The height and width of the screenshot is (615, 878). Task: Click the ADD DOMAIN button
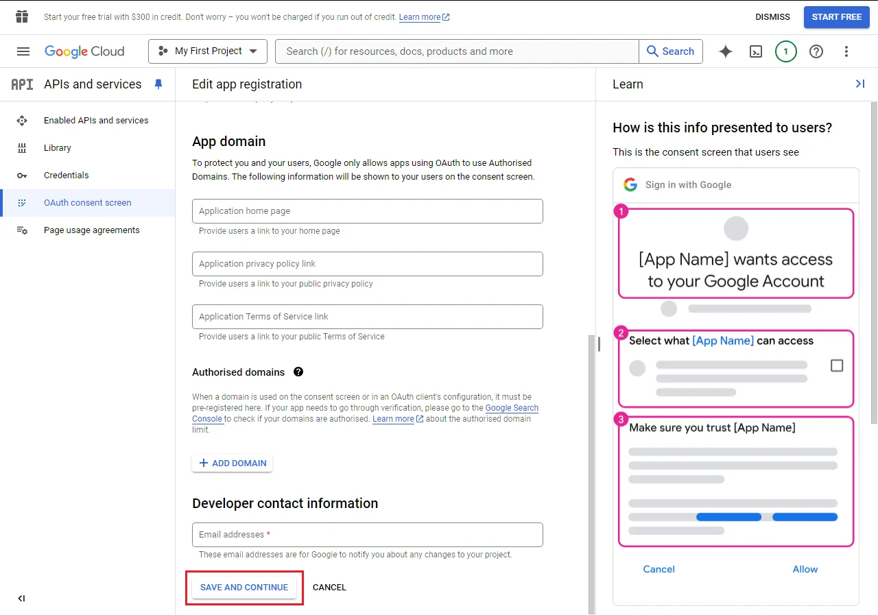pos(233,463)
